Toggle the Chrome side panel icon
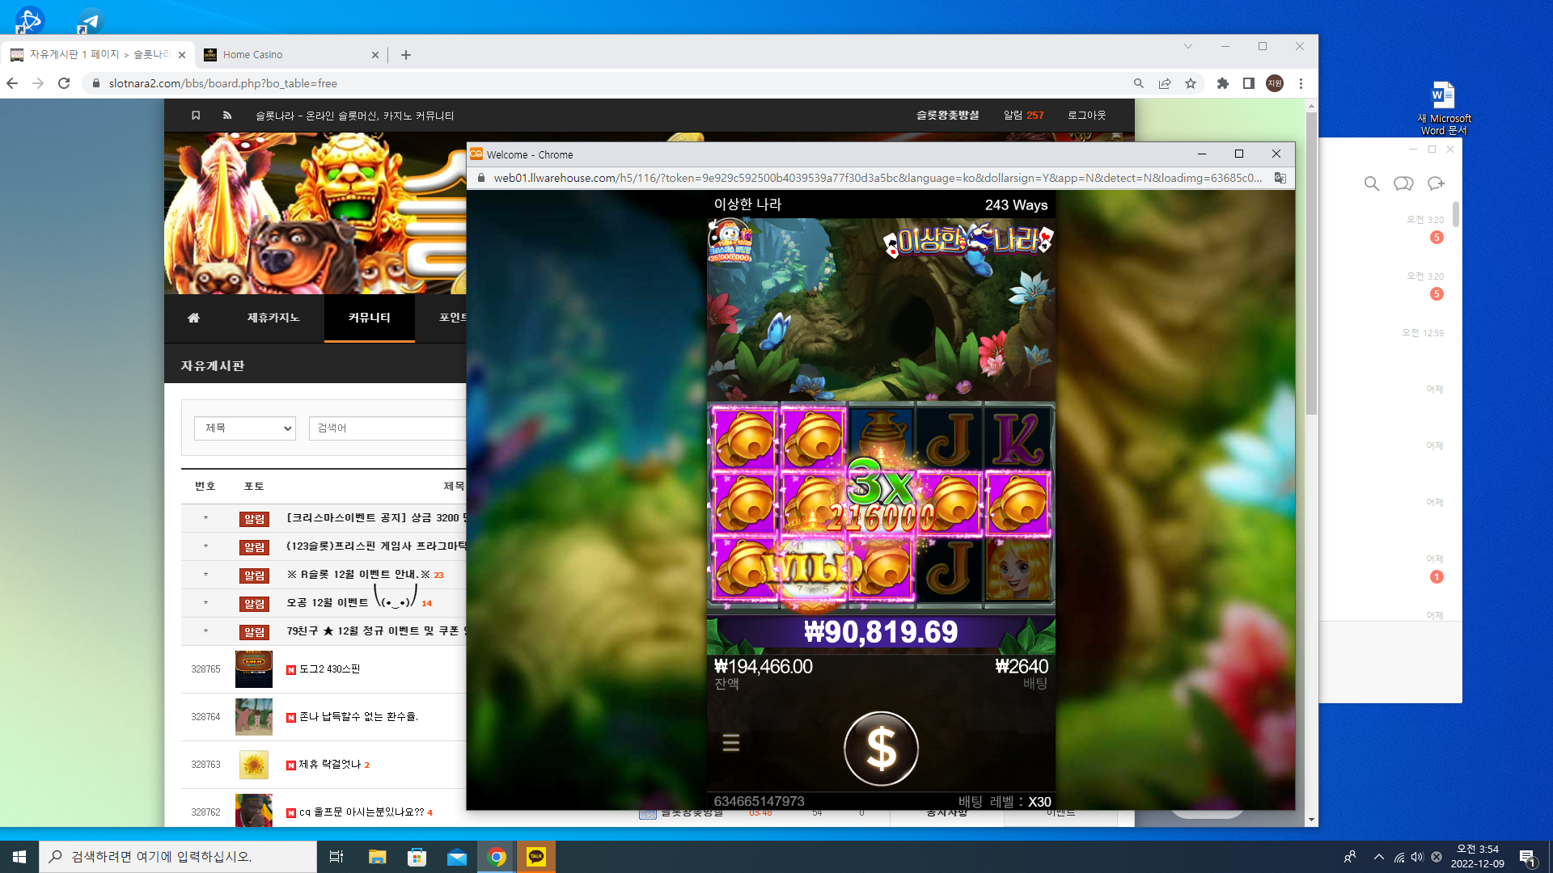This screenshot has height=873, width=1553. [1249, 83]
